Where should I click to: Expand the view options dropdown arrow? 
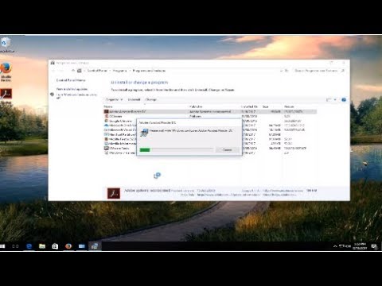coord(335,99)
